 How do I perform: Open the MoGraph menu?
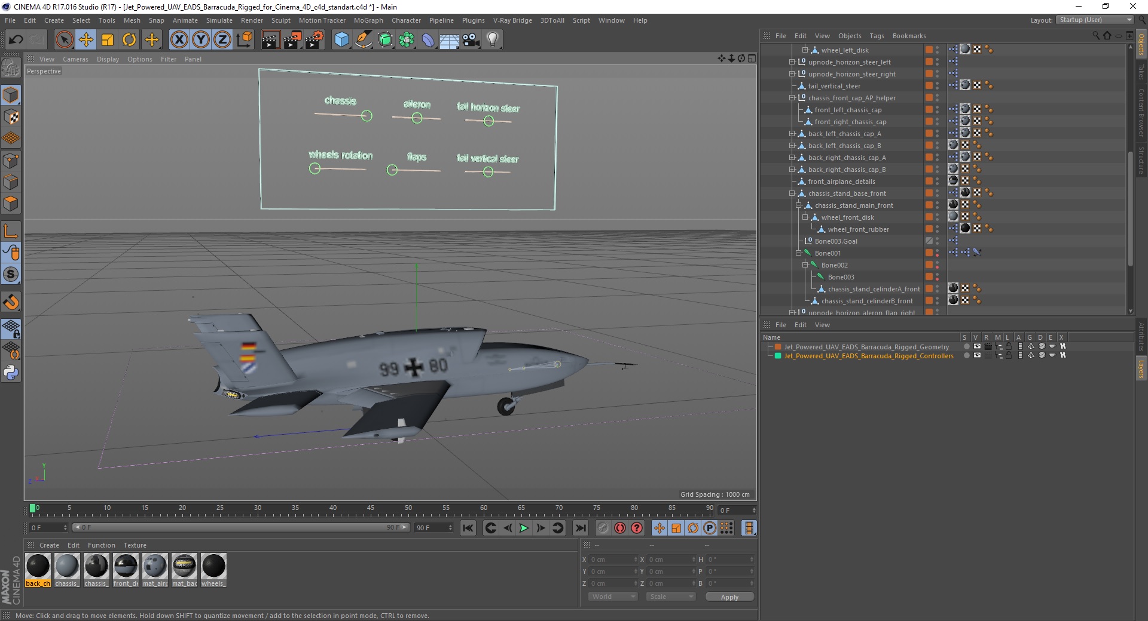368,20
